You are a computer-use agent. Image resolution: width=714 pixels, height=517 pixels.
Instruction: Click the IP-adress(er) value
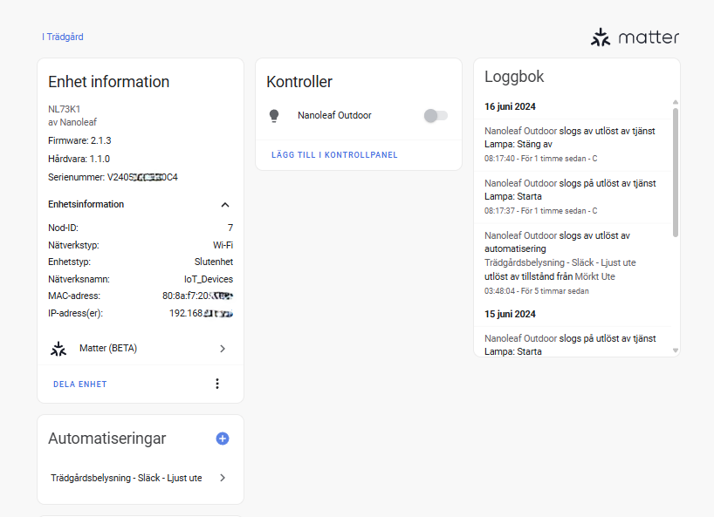click(201, 313)
